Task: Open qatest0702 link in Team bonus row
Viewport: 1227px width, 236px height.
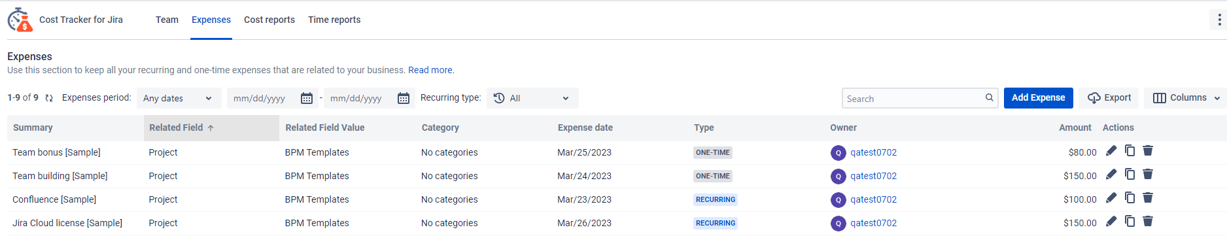Action: coord(873,152)
